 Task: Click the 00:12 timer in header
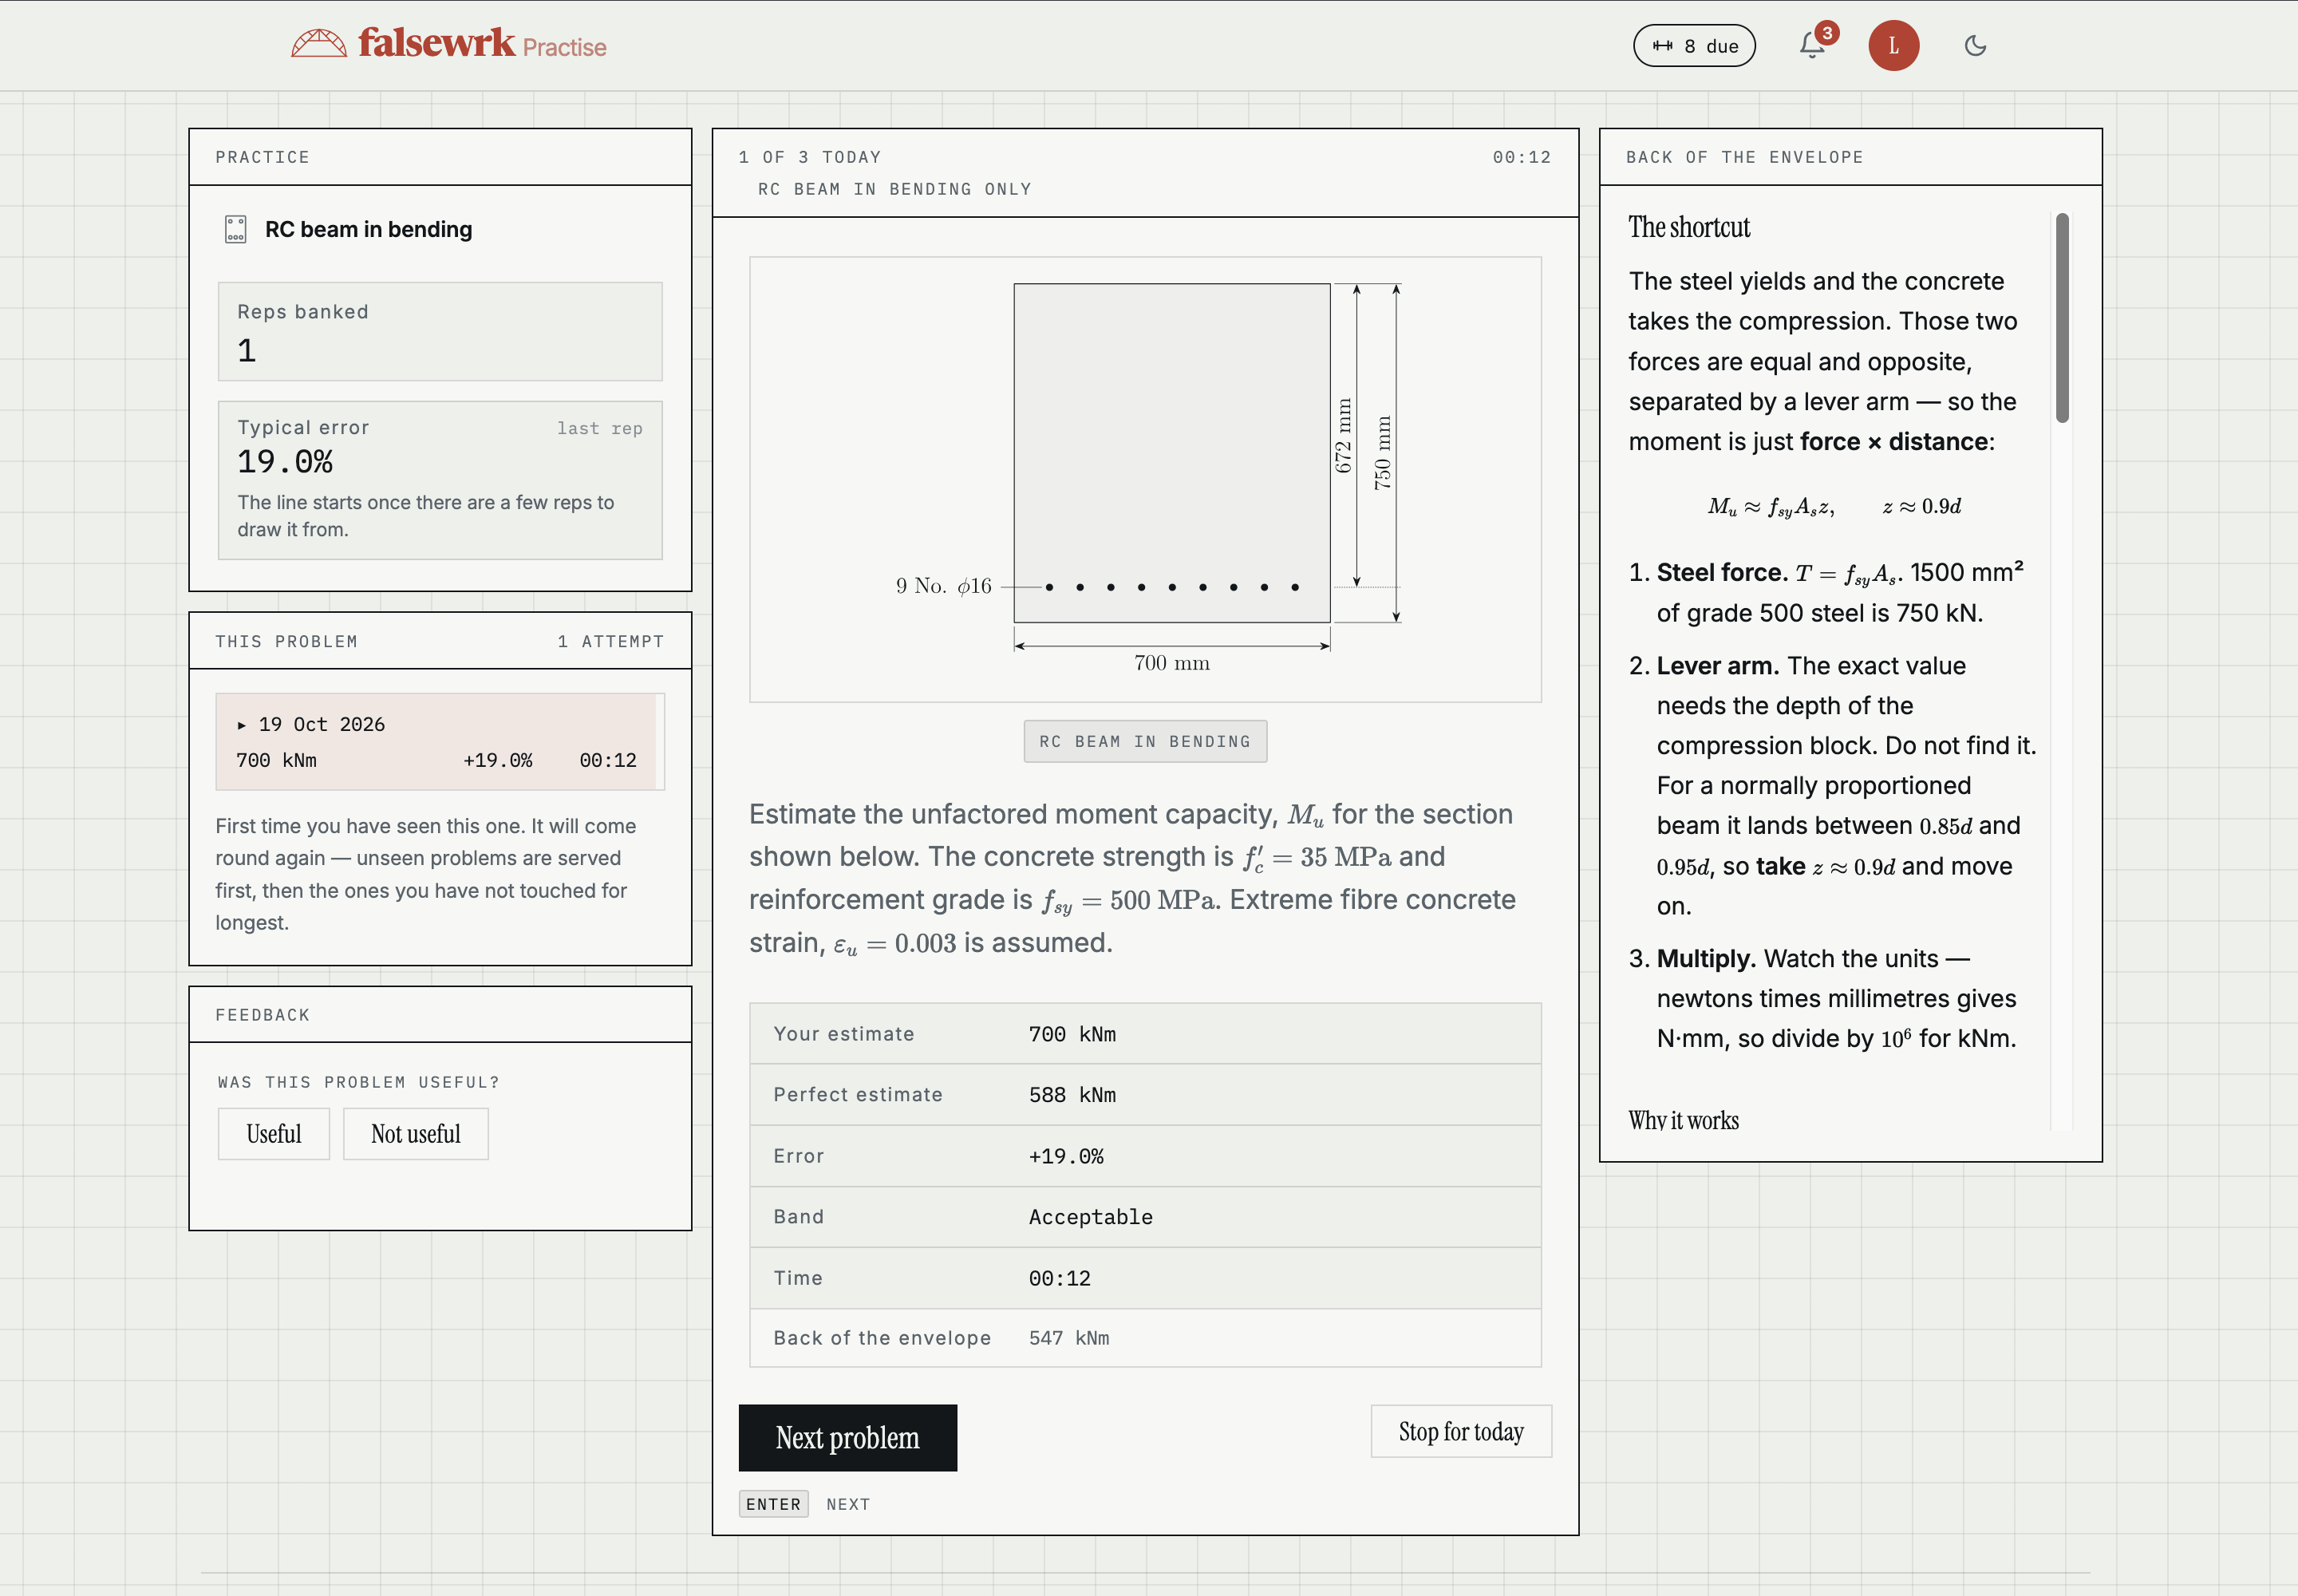[1521, 157]
